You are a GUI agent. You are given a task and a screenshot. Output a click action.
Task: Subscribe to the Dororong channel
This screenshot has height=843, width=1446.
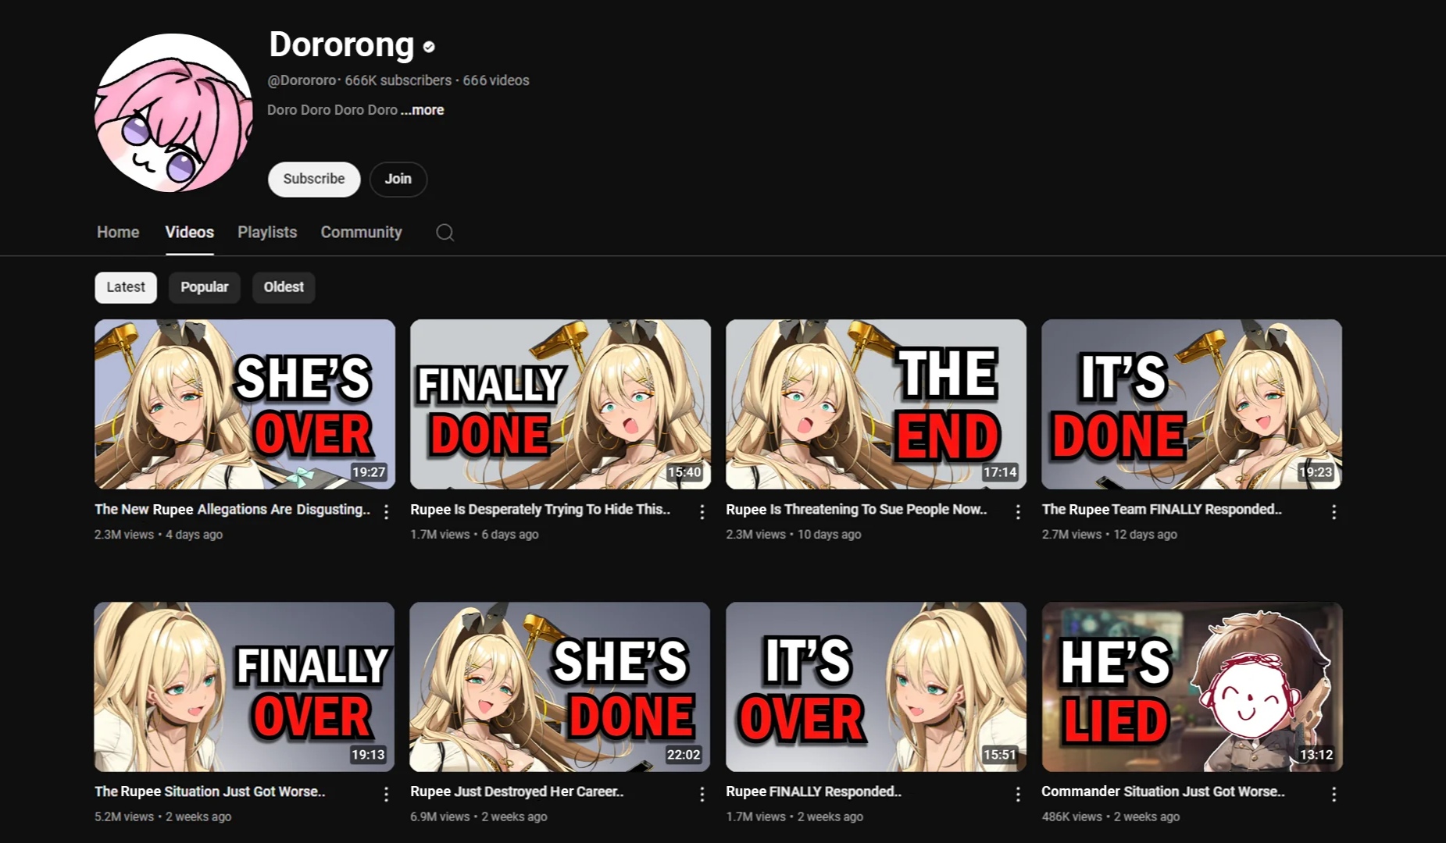(314, 180)
